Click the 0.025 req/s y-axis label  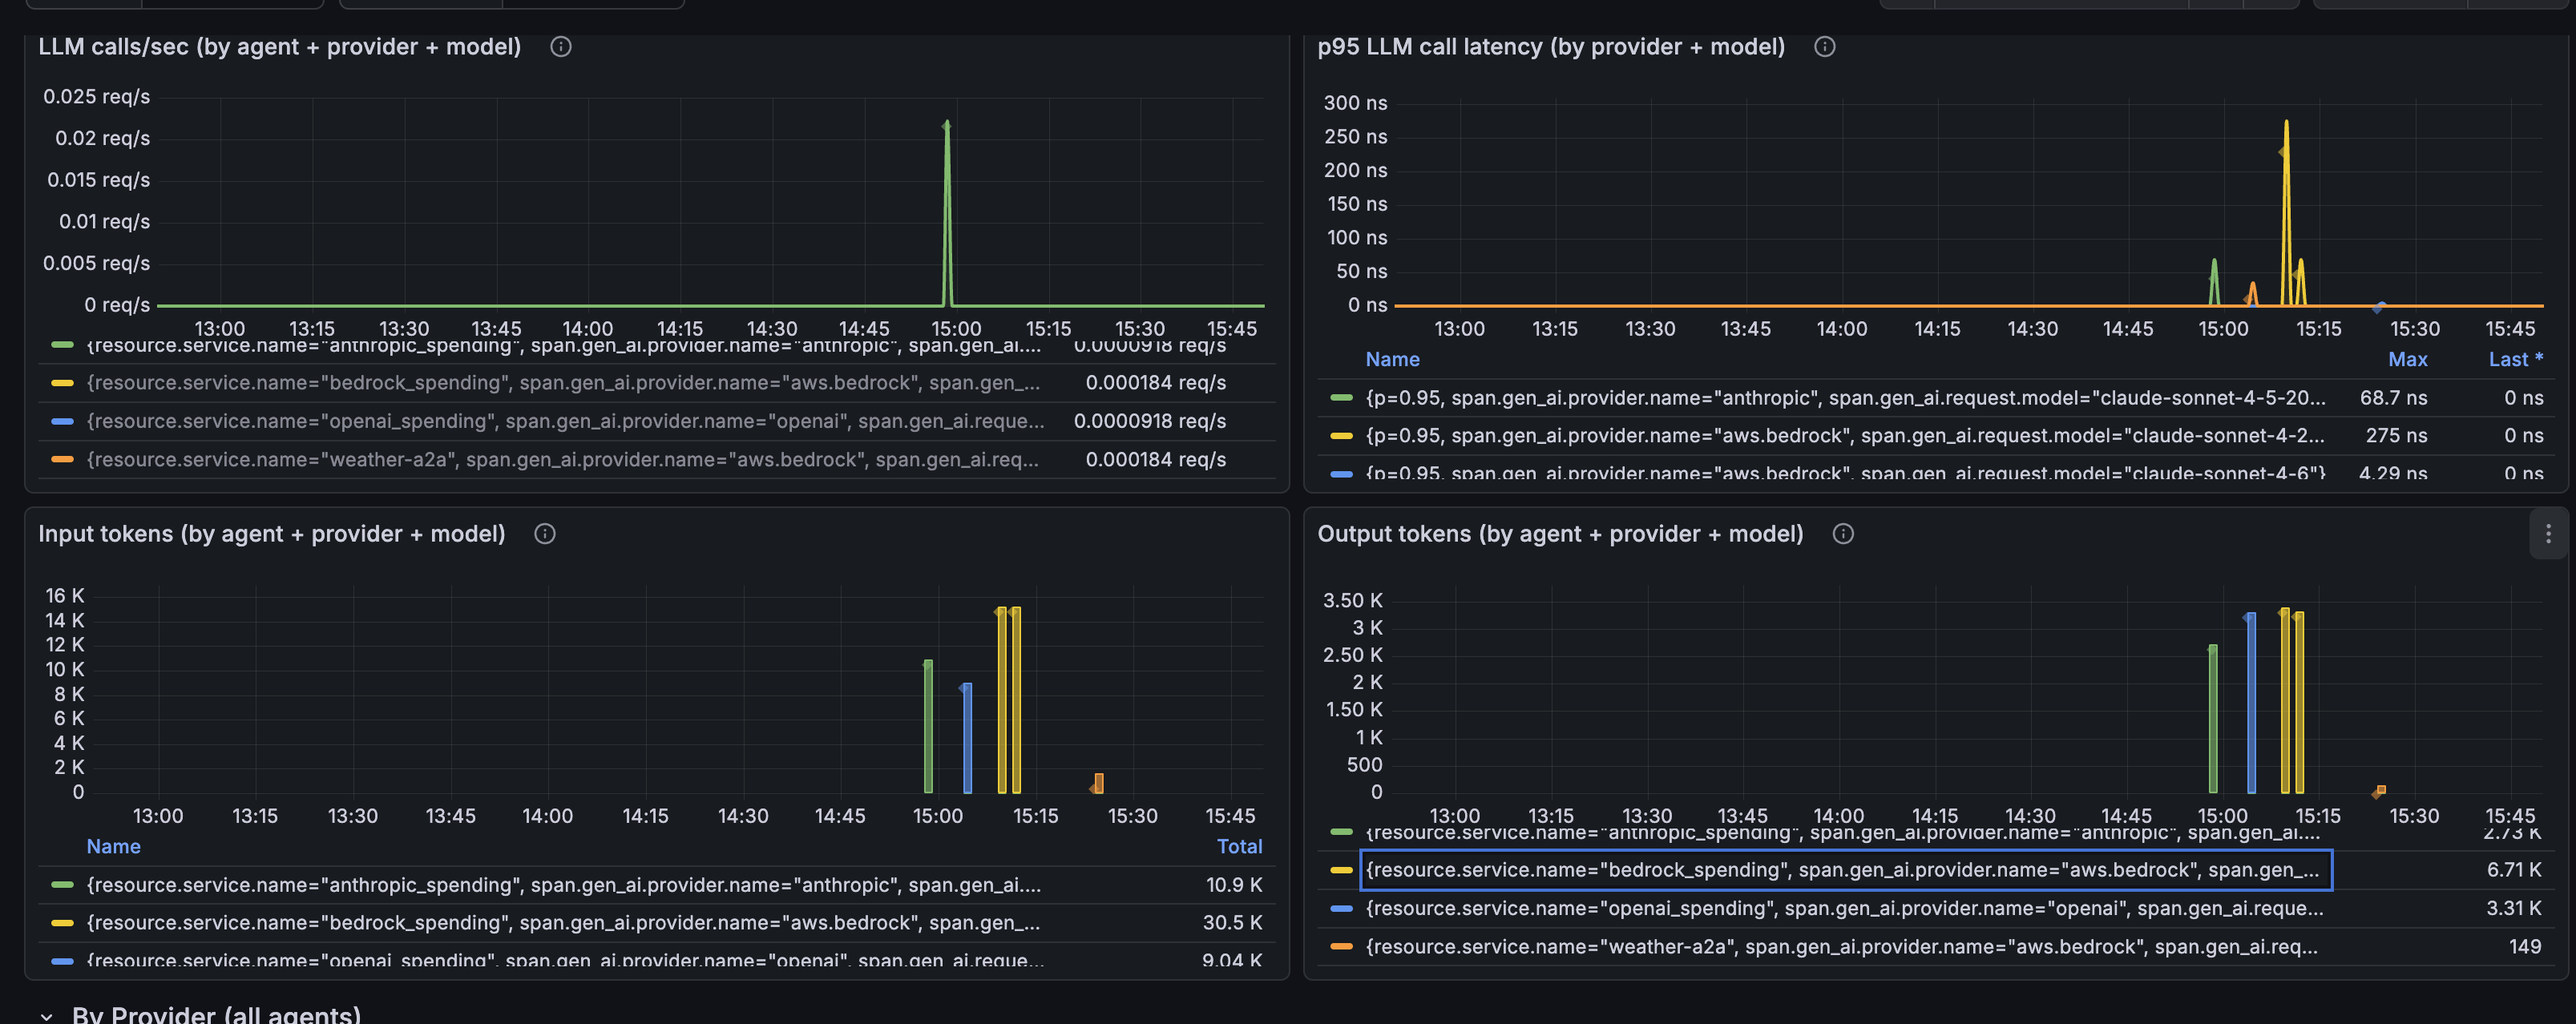point(96,97)
